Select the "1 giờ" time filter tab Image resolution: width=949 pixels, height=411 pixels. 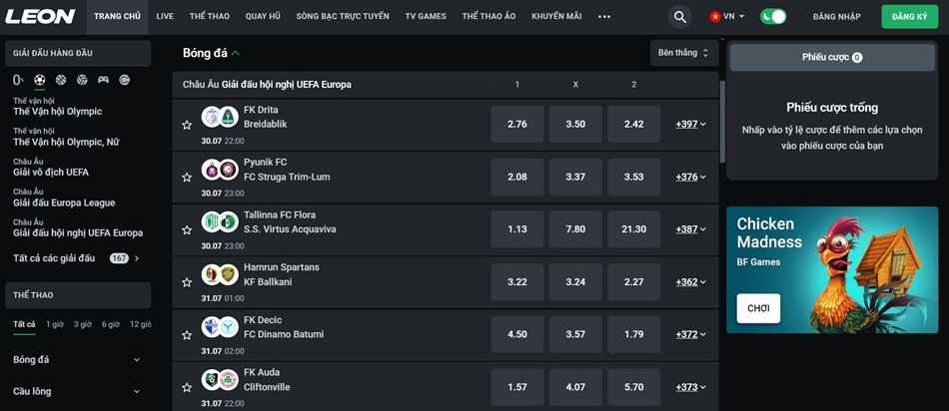tap(54, 324)
